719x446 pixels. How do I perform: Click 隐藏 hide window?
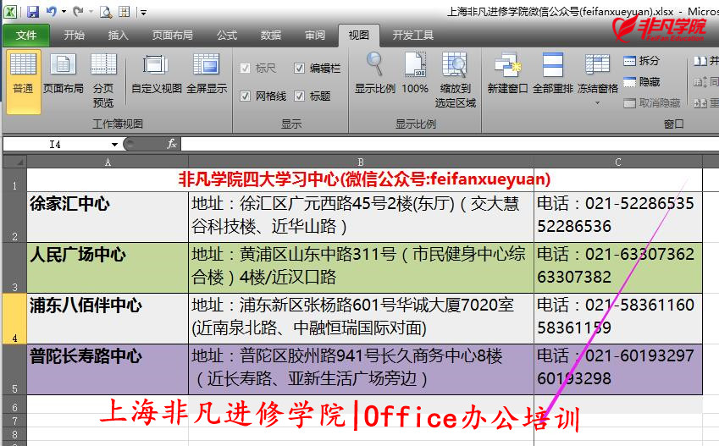click(x=641, y=81)
